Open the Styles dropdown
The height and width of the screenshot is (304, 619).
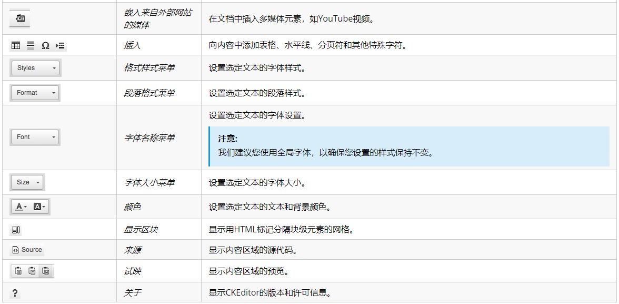pyautogui.click(x=35, y=67)
